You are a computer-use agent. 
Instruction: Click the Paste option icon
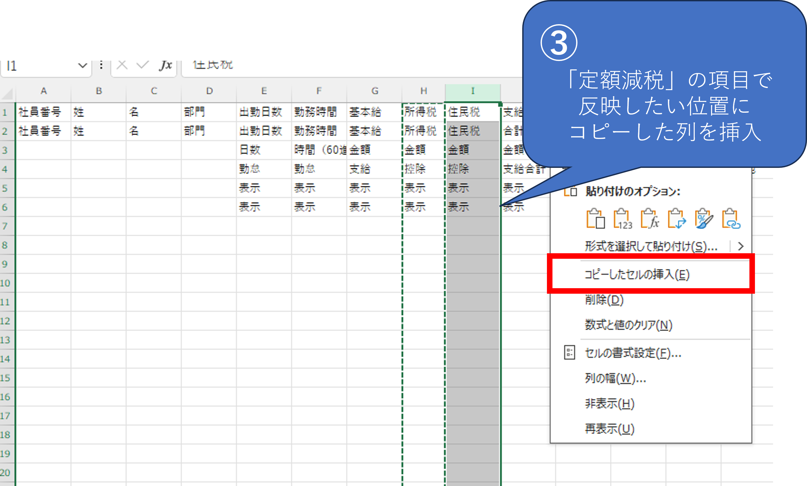tap(595, 218)
